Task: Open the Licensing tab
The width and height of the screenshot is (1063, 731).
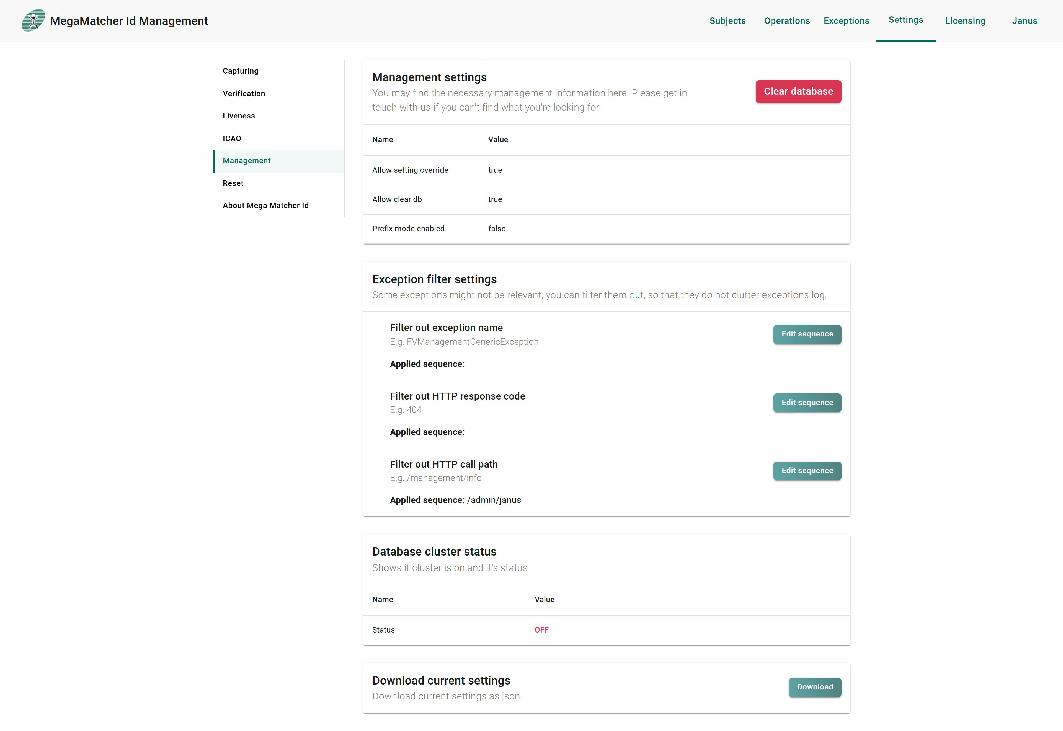Action: point(965,21)
